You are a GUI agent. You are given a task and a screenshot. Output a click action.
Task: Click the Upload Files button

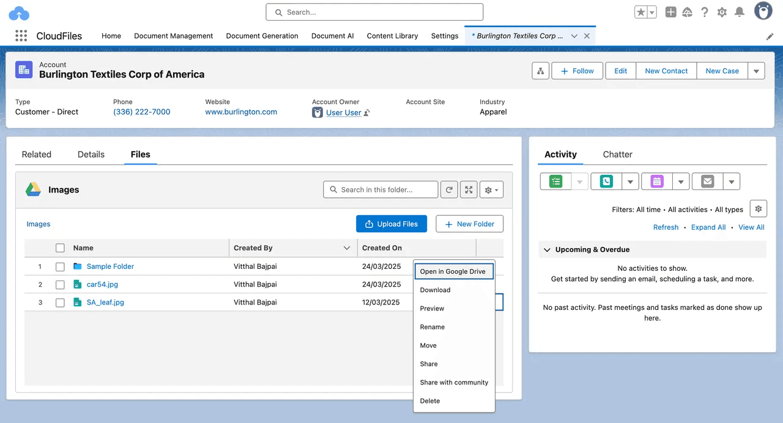[x=391, y=224]
